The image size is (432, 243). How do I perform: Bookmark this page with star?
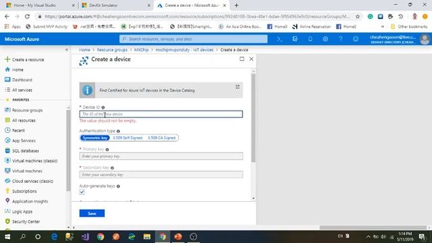(x=358, y=16)
